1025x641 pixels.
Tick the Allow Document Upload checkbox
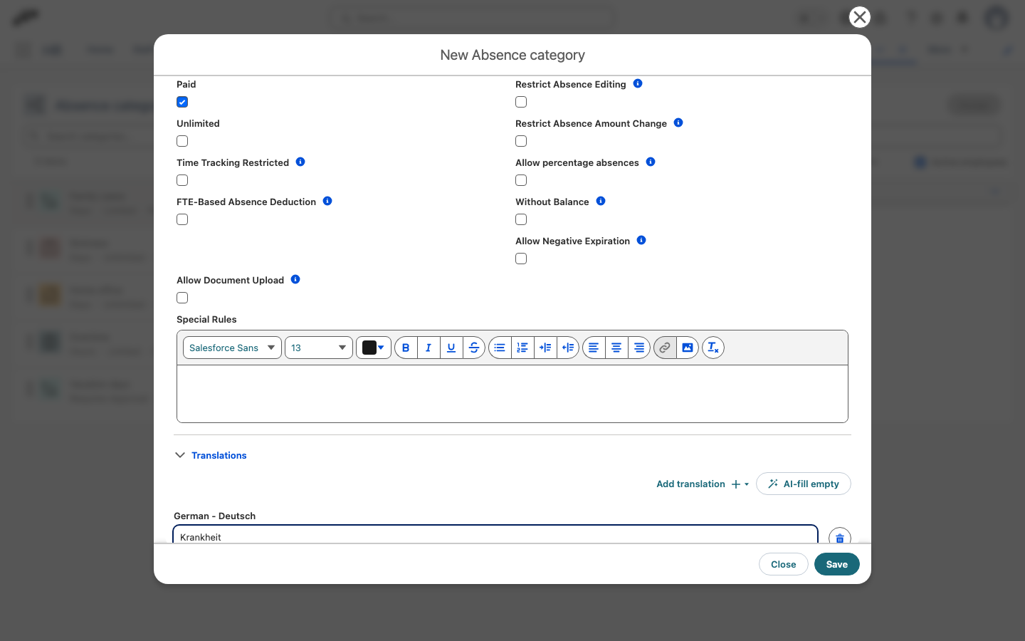pyautogui.click(x=182, y=298)
